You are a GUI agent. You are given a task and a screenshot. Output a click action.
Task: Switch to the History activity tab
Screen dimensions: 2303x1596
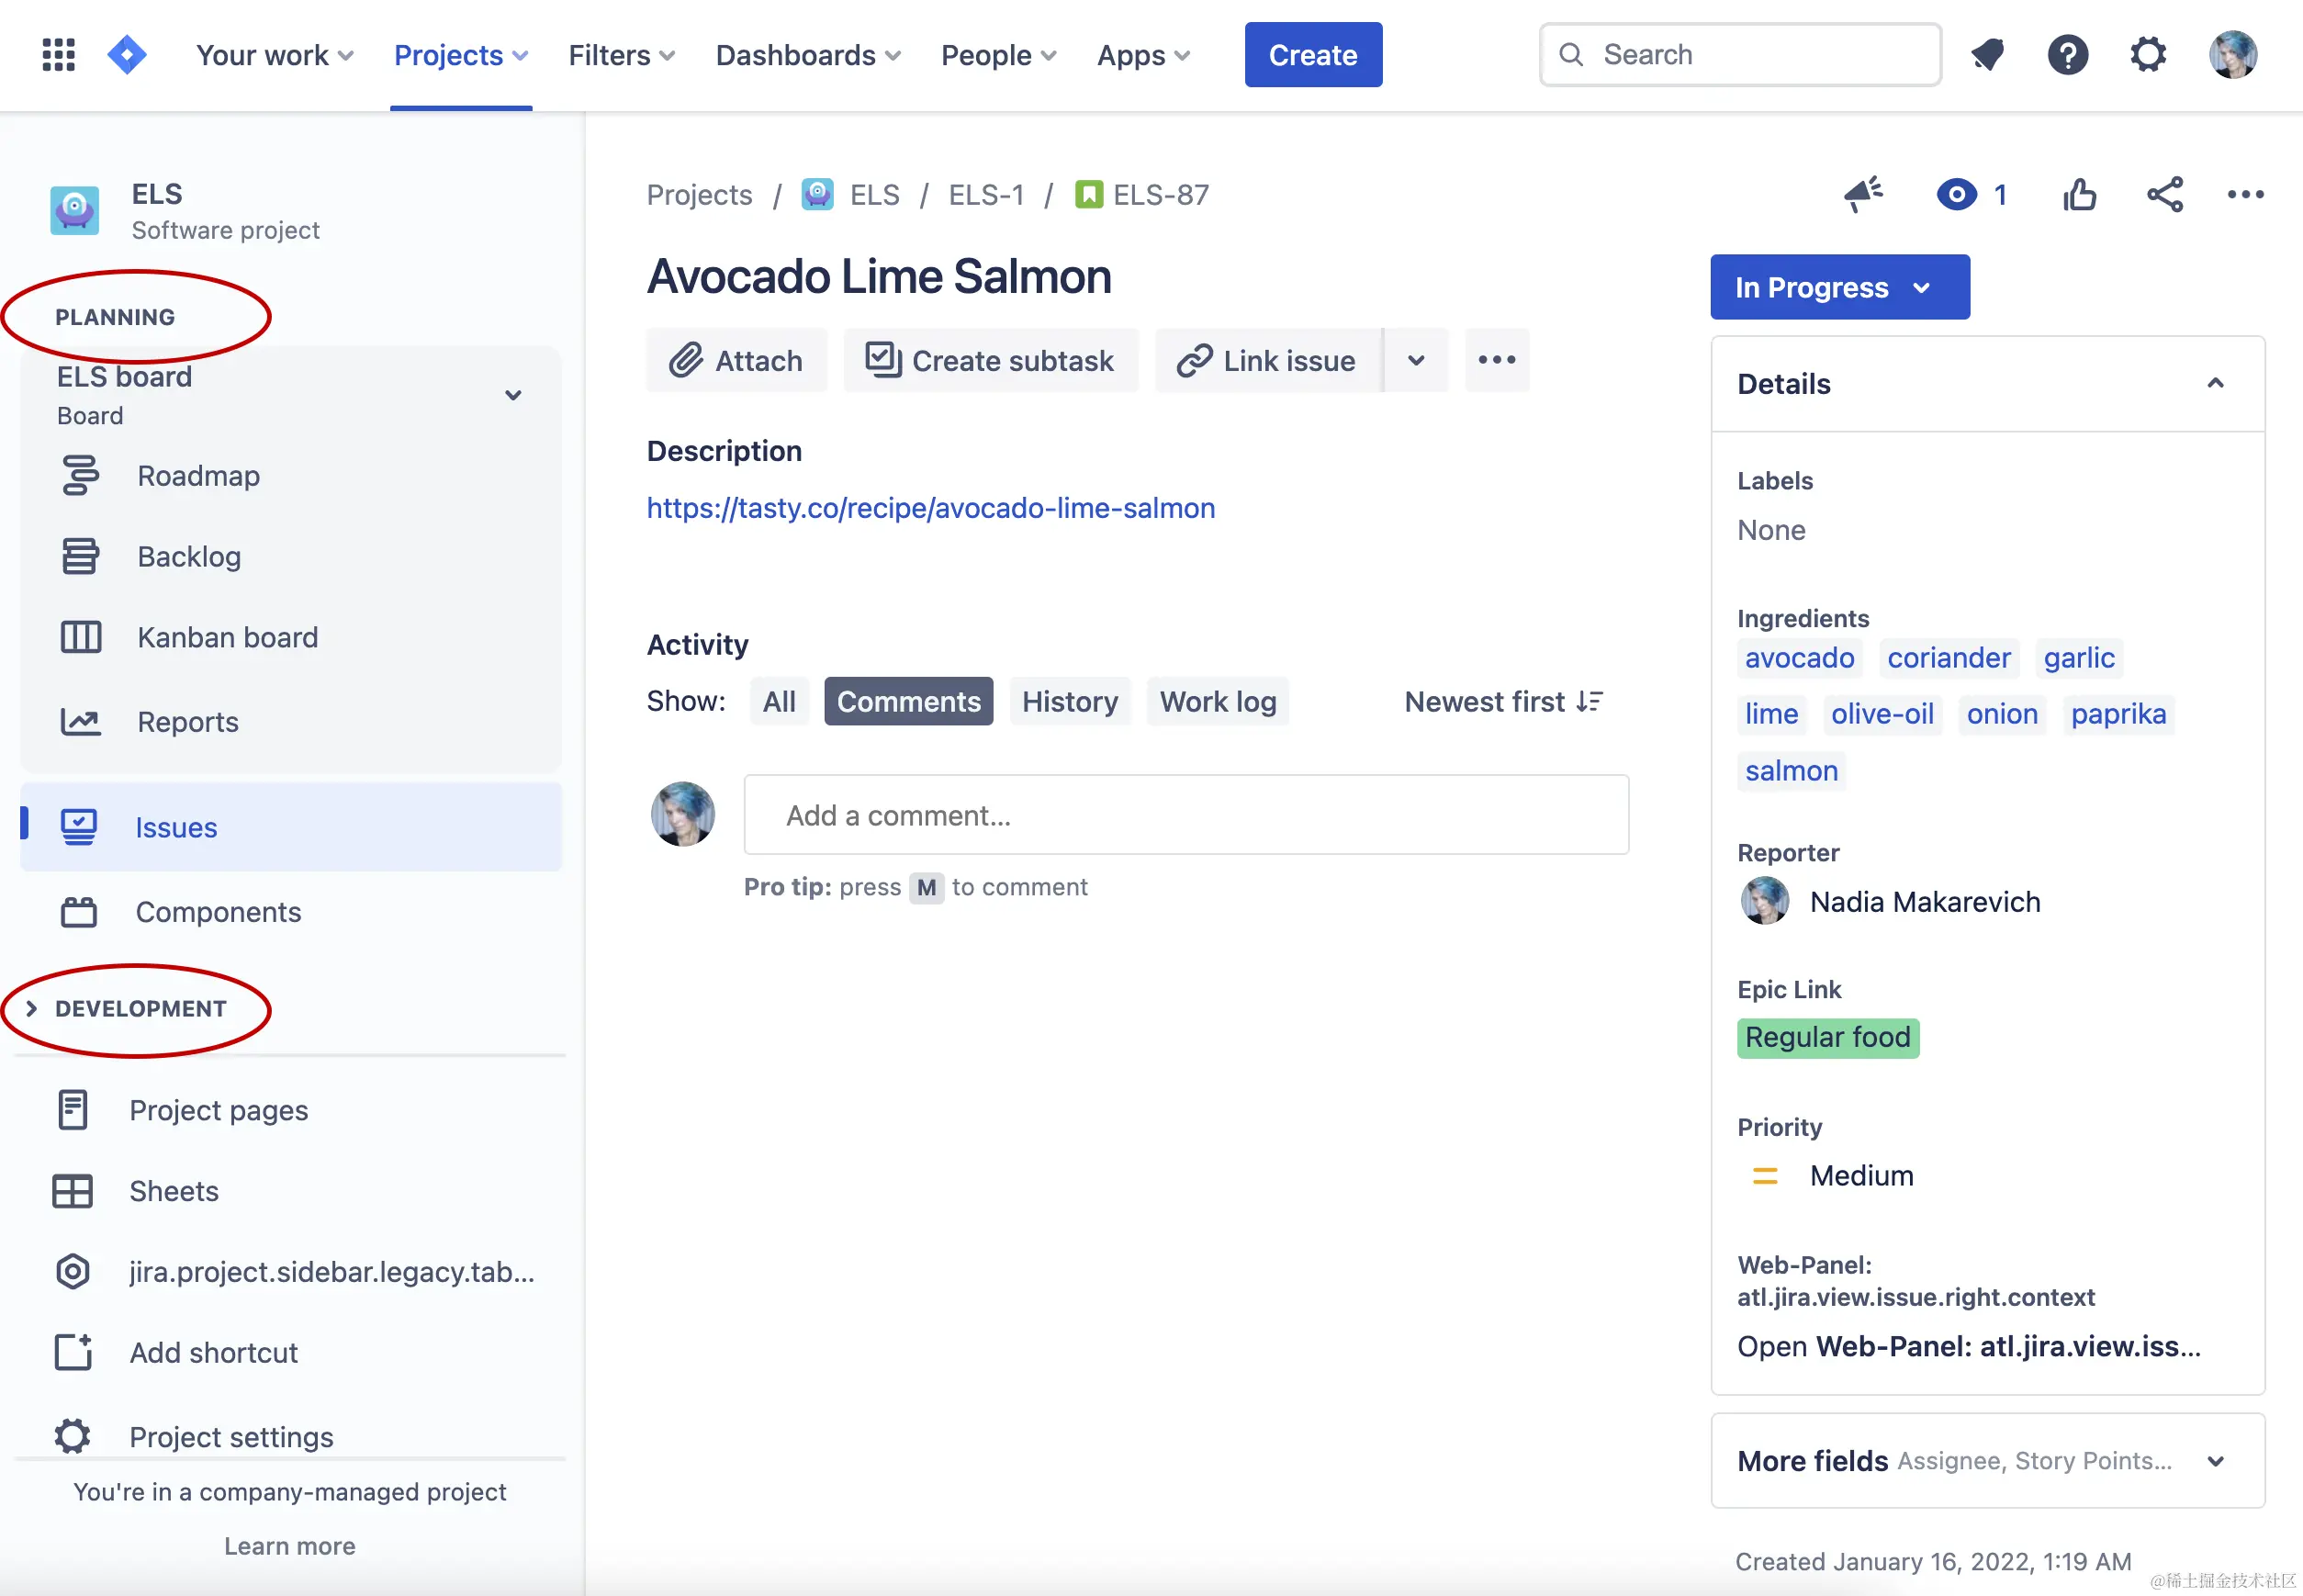[1069, 702]
